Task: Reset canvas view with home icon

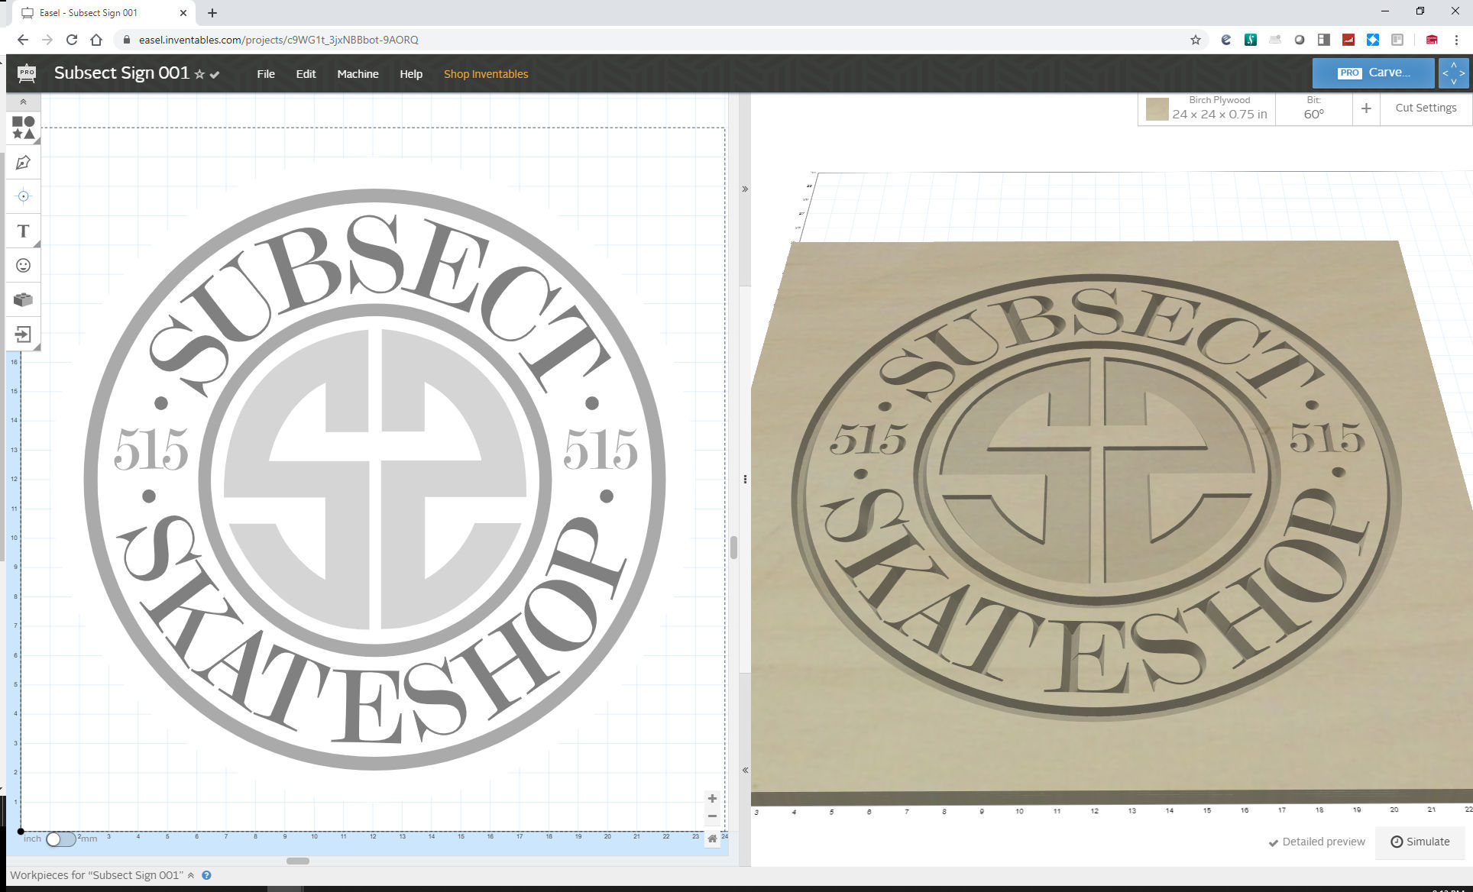Action: click(712, 839)
